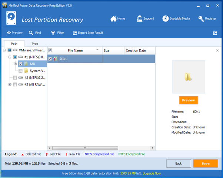Select the MB tree item label
The image size is (223, 178).
coord(33,64)
